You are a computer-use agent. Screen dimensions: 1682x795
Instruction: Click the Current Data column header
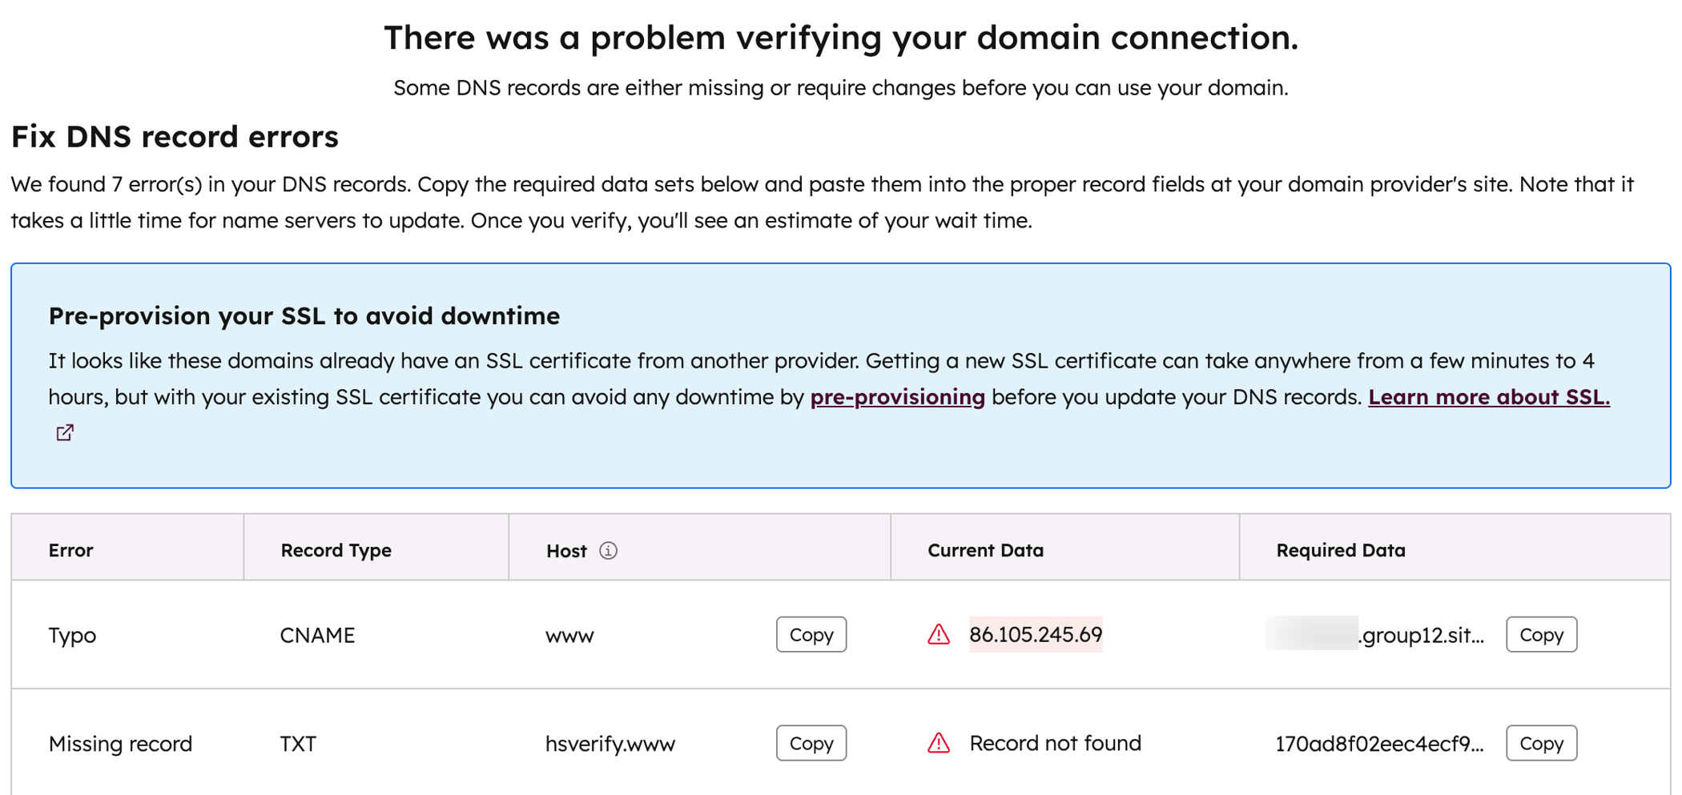pyautogui.click(x=985, y=550)
